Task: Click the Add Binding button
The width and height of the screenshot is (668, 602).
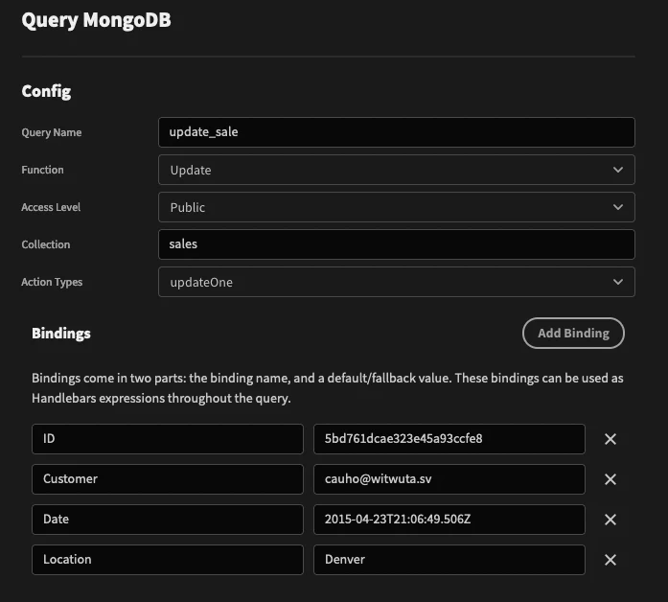Action: click(x=573, y=334)
